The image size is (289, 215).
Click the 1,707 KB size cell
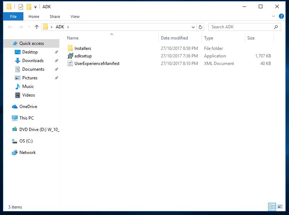[x=263, y=56]
